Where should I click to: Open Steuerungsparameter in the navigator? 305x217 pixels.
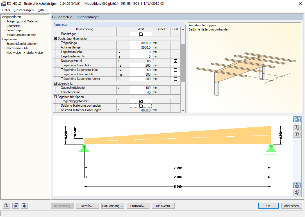21,35
